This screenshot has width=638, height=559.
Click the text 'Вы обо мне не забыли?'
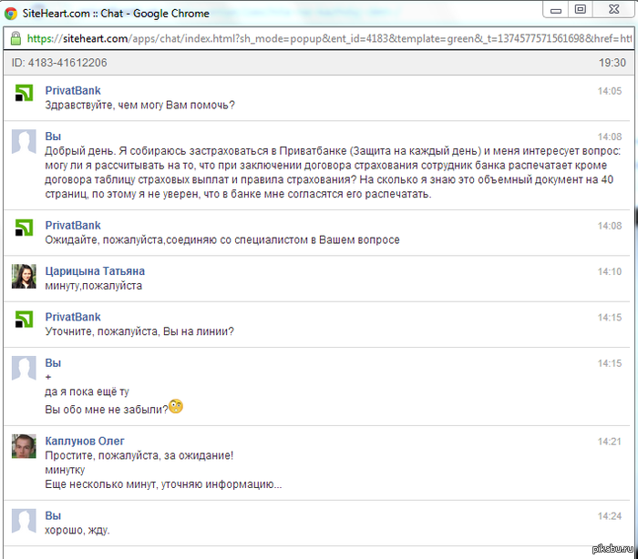point(107,410)
